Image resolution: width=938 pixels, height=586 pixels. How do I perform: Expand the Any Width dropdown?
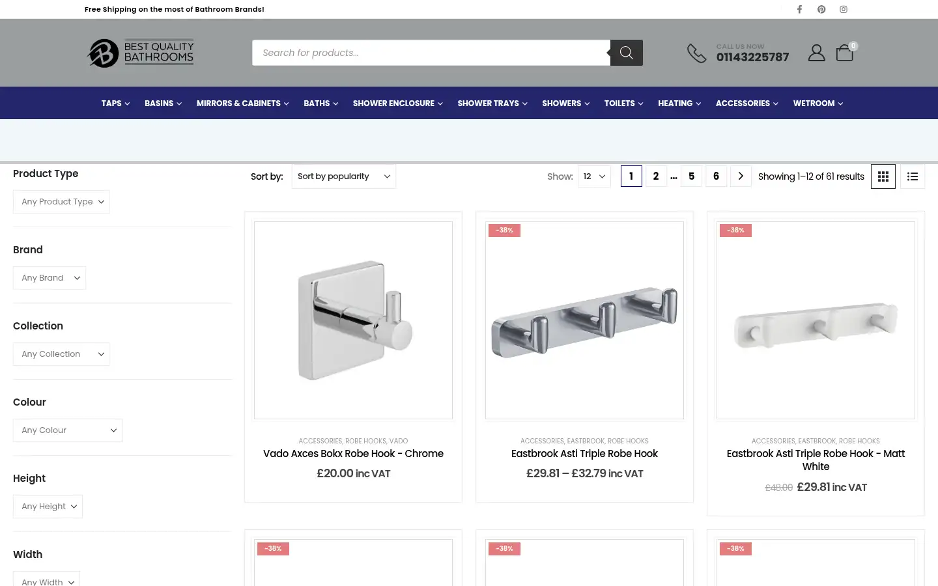click(x=46, y=579)
